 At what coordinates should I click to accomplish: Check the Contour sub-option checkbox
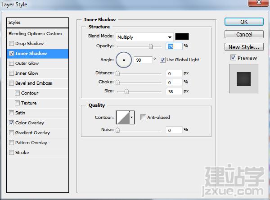pos(17,93)
